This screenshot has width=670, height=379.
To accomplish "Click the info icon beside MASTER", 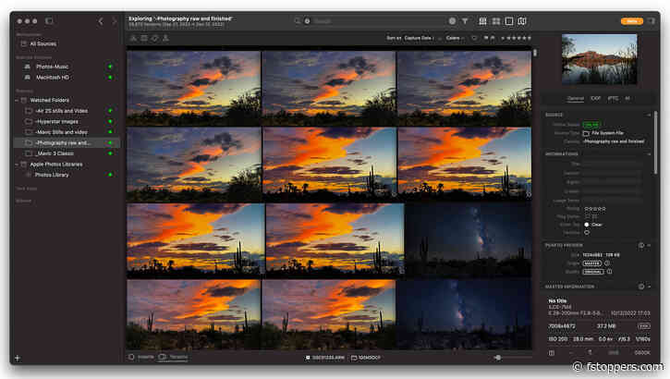I will (x=607, y=263).
